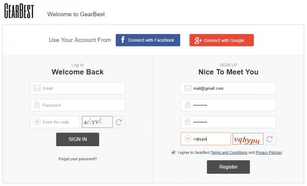Open the Privacy Policies link
Image resolution: width=307 pixels, height=186 pixels.
coord(269,152)
